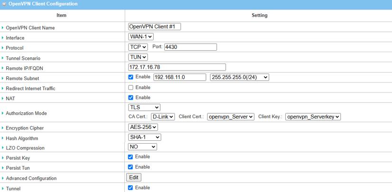Expand the Hash Algorithm SHA-1 dropdown
The height and width of the screenshot is (192, 392).
point(144,137)
